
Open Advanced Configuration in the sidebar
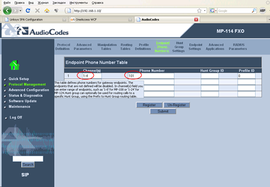(x=29, y=90)
